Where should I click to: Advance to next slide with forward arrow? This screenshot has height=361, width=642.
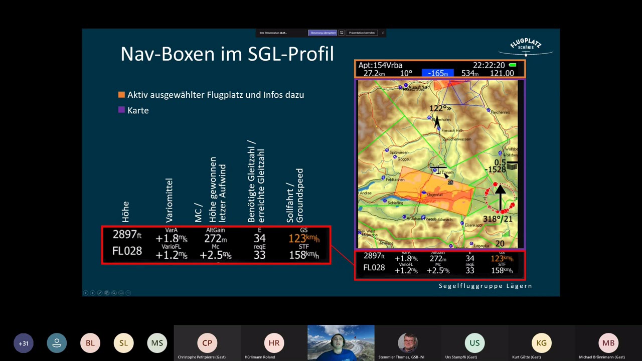click(x=92, y=293)
